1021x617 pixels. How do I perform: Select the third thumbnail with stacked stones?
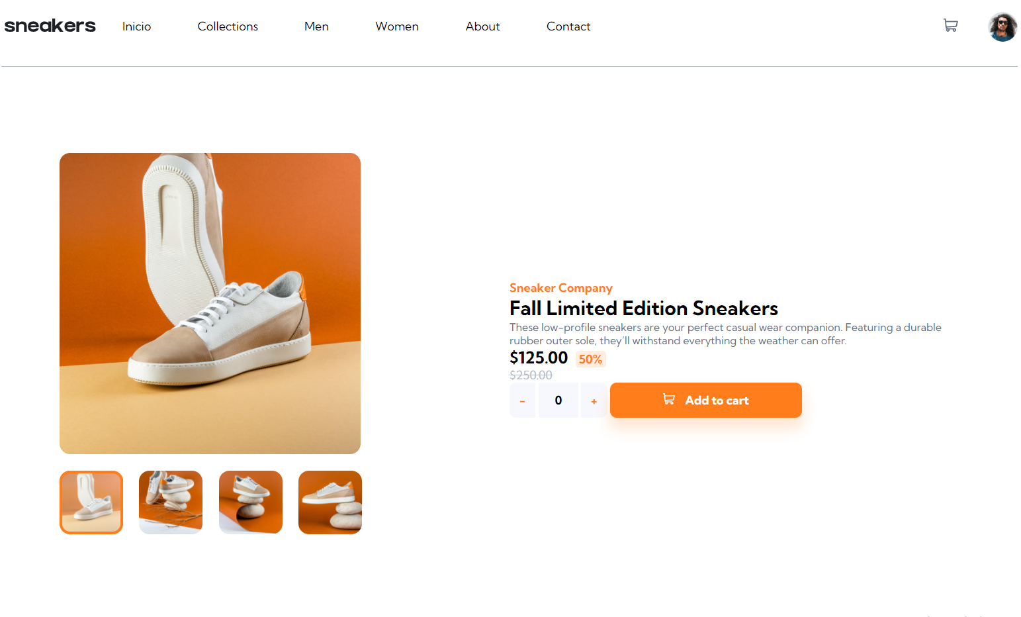pos(251,502)
